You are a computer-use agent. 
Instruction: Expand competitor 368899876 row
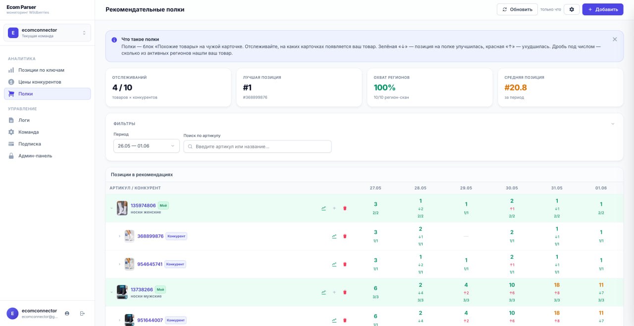(x=119, y=236)
